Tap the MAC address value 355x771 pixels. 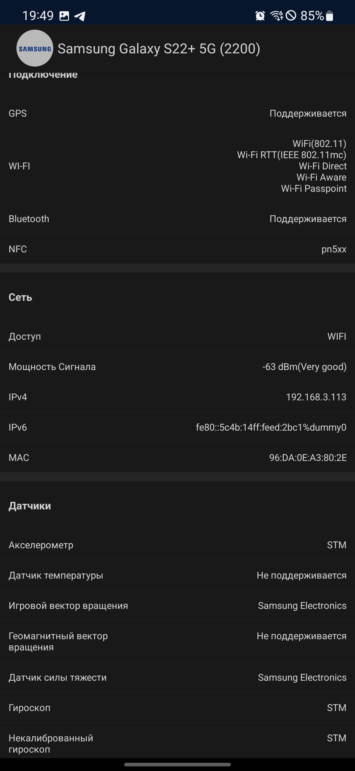pos(308,458)
